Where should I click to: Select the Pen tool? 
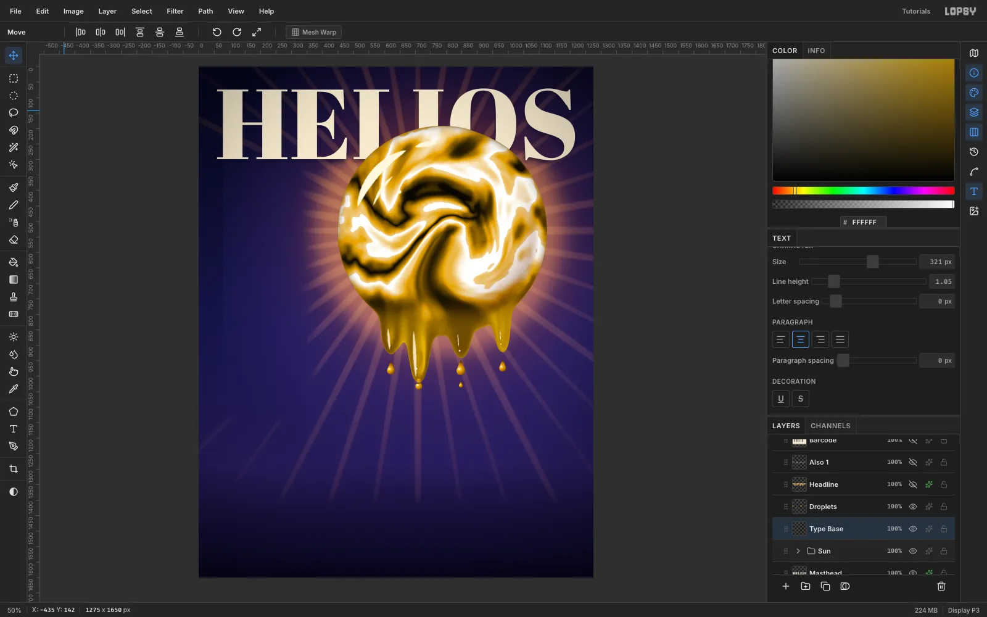click(14, 446)
